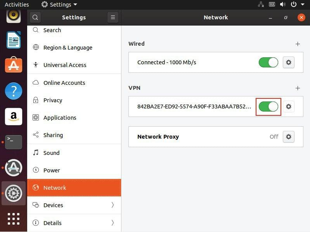Show applications grid in the dock
Image resolution: width=310 pixels, height=232 pixels.
(14, 219)
